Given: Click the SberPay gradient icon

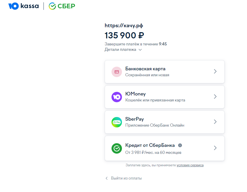Looking at the screenshot, I should pyautogui.click(x=117, y=122).
